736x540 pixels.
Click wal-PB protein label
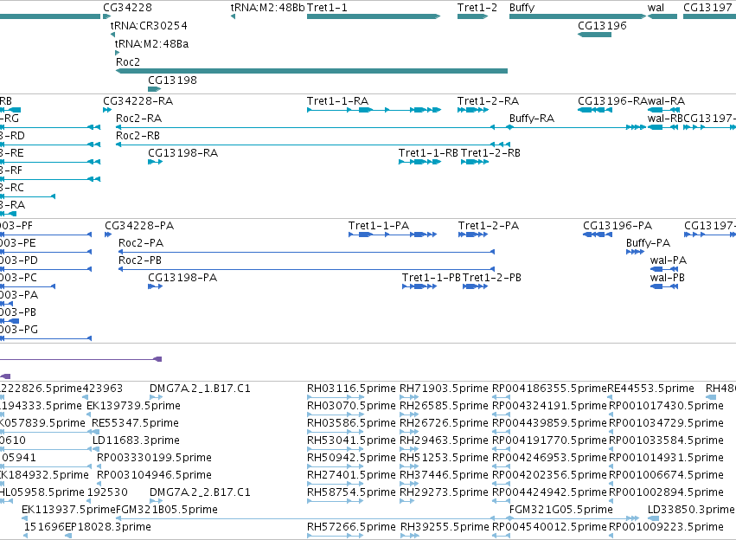(668, 278)
